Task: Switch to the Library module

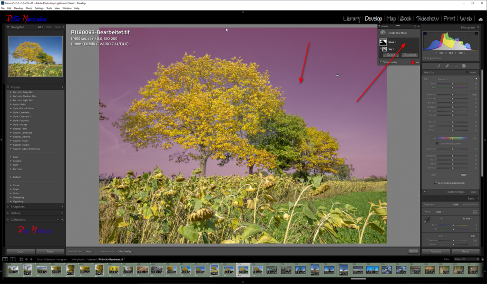Action: coord(352,19)
